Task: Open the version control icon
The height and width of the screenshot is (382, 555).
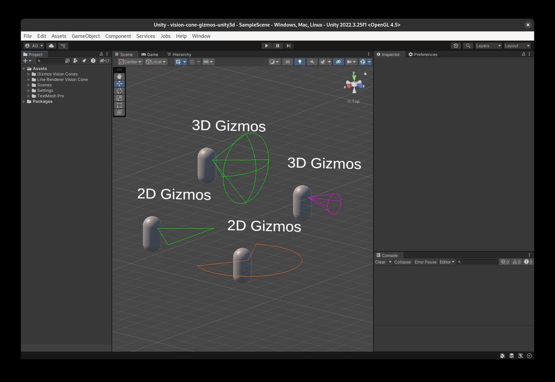Action: [63, 46]
